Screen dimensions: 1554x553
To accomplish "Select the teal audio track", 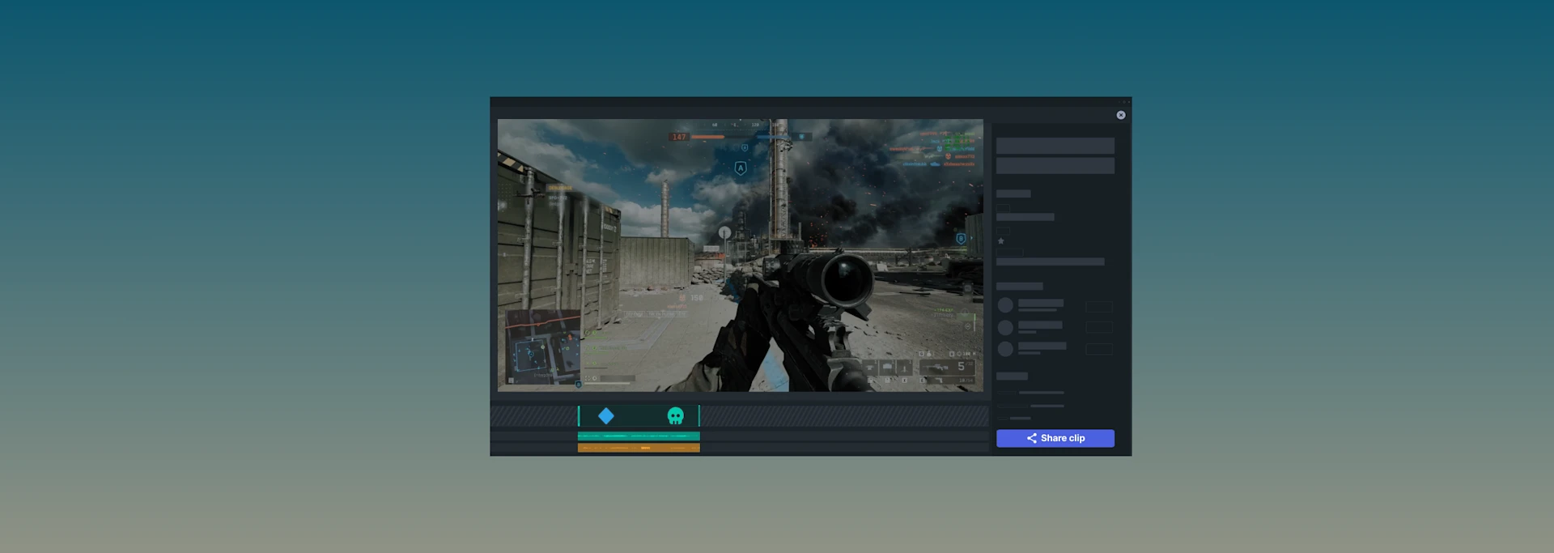I will (x=639, y=436).
